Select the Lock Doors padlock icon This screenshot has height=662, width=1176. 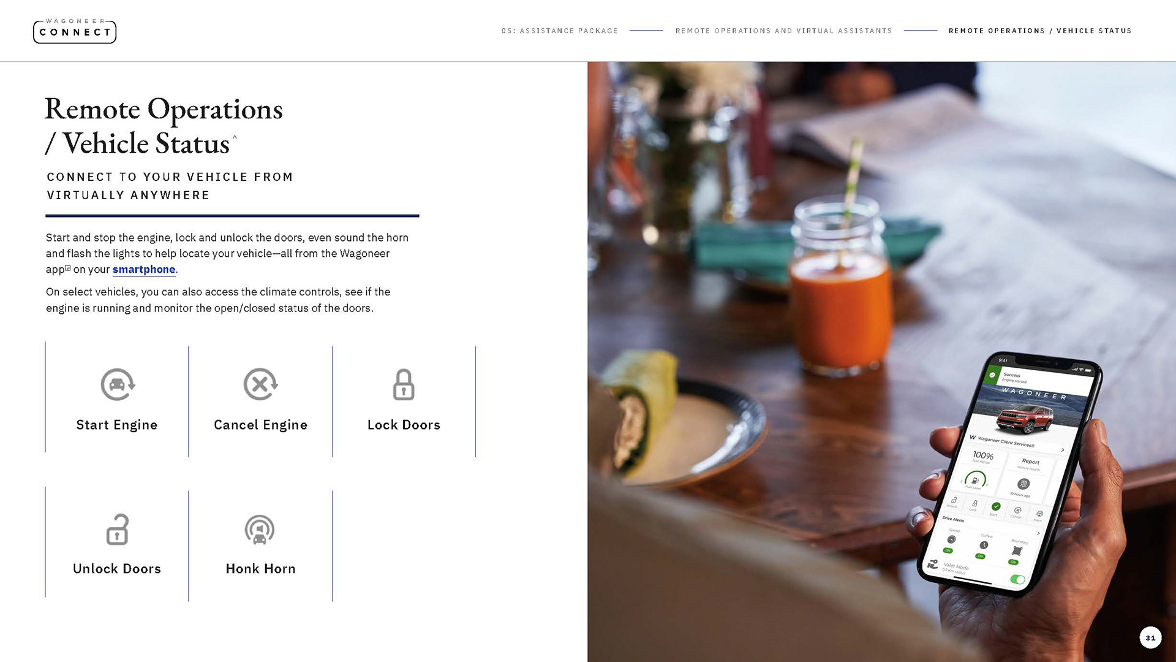(404, 384)
